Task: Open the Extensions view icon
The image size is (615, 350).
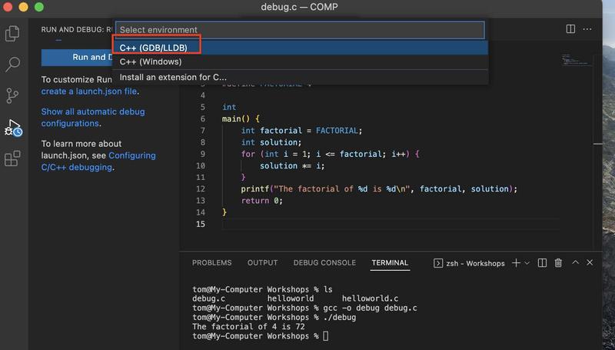Action: (12, 159)
